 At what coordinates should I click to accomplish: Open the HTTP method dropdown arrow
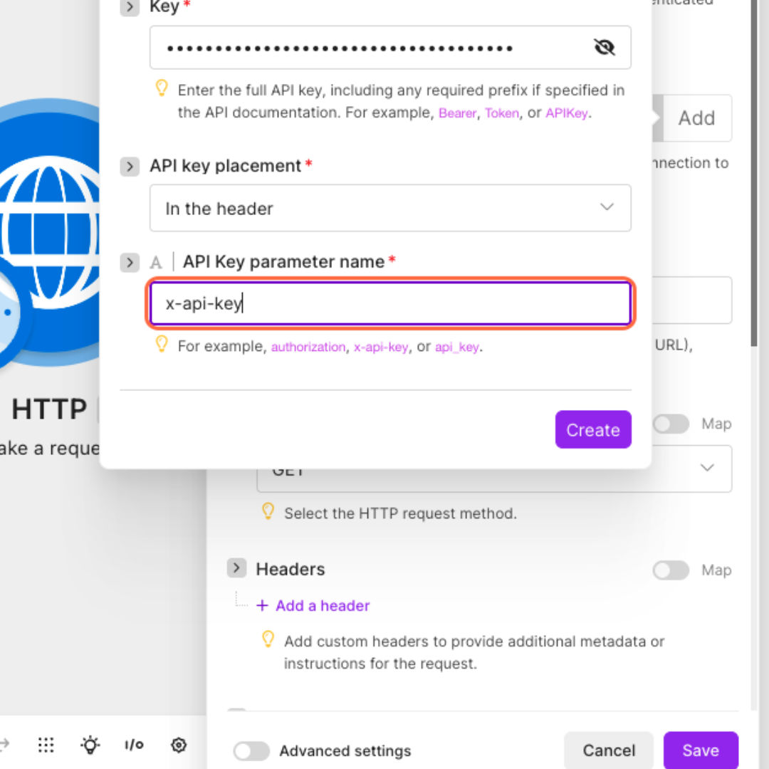pos(707,467)
